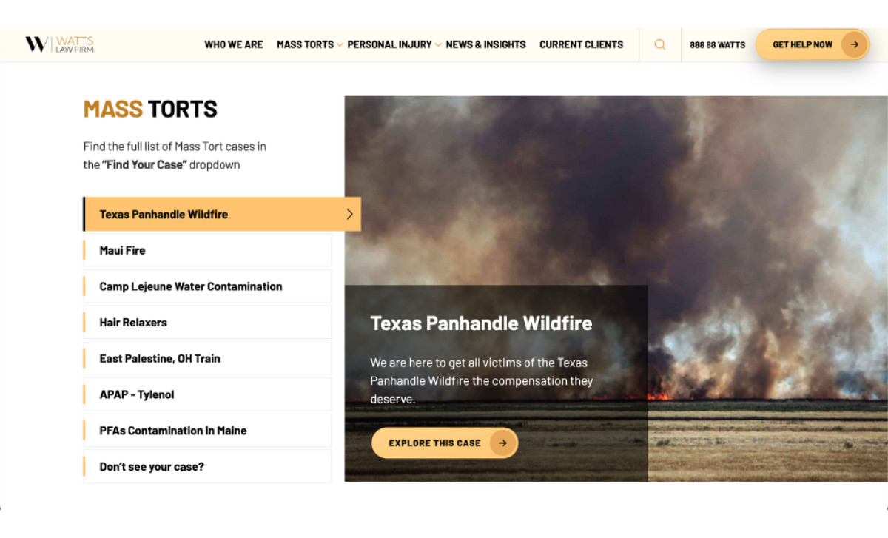Expand the Personal Injury dropdown
The width and height of the screenshot is (888, 538).
click(x=390, y=44)
